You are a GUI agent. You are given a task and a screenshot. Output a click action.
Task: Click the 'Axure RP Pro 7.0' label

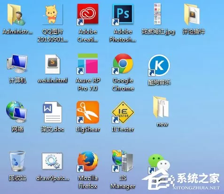tap(88, 84)
